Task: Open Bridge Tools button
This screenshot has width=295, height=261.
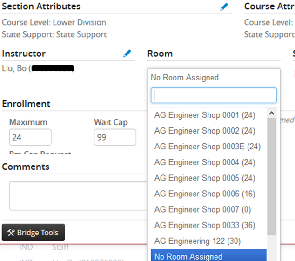Action: [34, 232]
